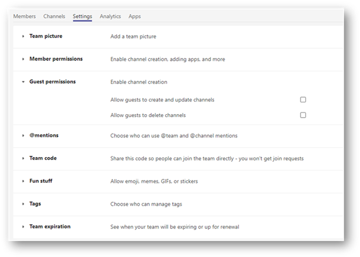Enable Allow guests to create and update channels
Image resolution: width=360 pixels, height=257 pixels.
303,99
